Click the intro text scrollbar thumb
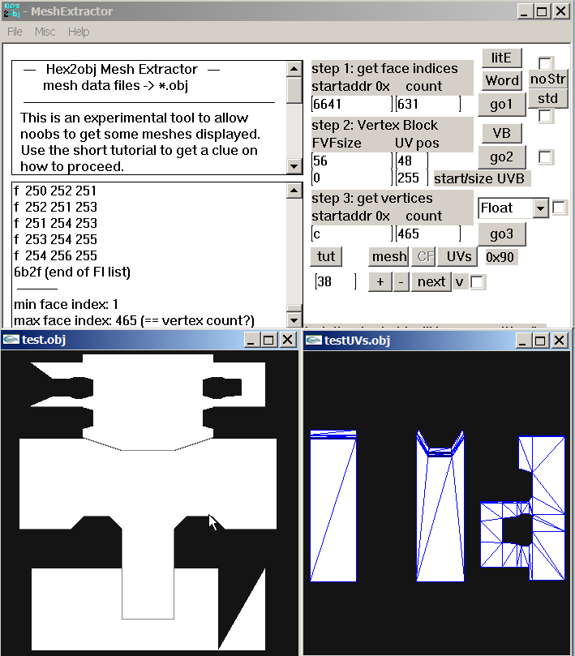 (294, 90)
